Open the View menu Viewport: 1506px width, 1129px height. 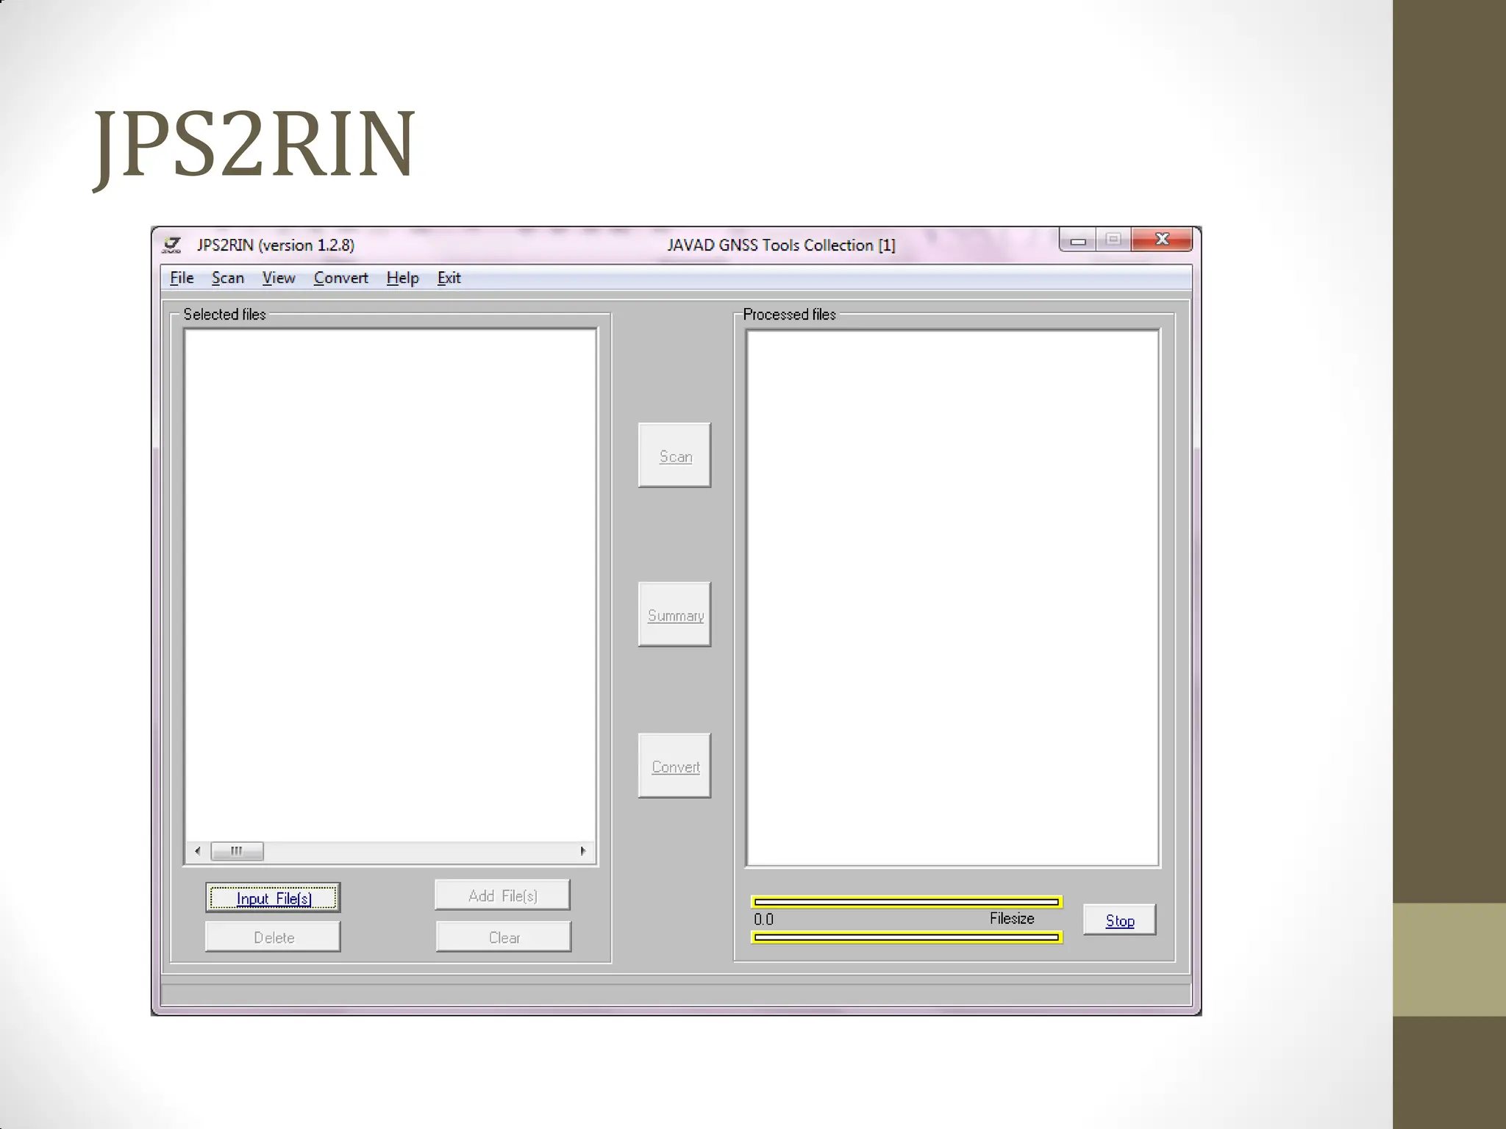279,278
